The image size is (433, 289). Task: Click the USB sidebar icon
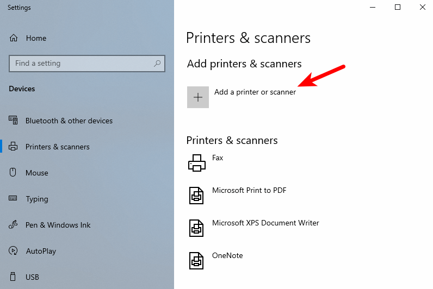(x=13, y=277)
